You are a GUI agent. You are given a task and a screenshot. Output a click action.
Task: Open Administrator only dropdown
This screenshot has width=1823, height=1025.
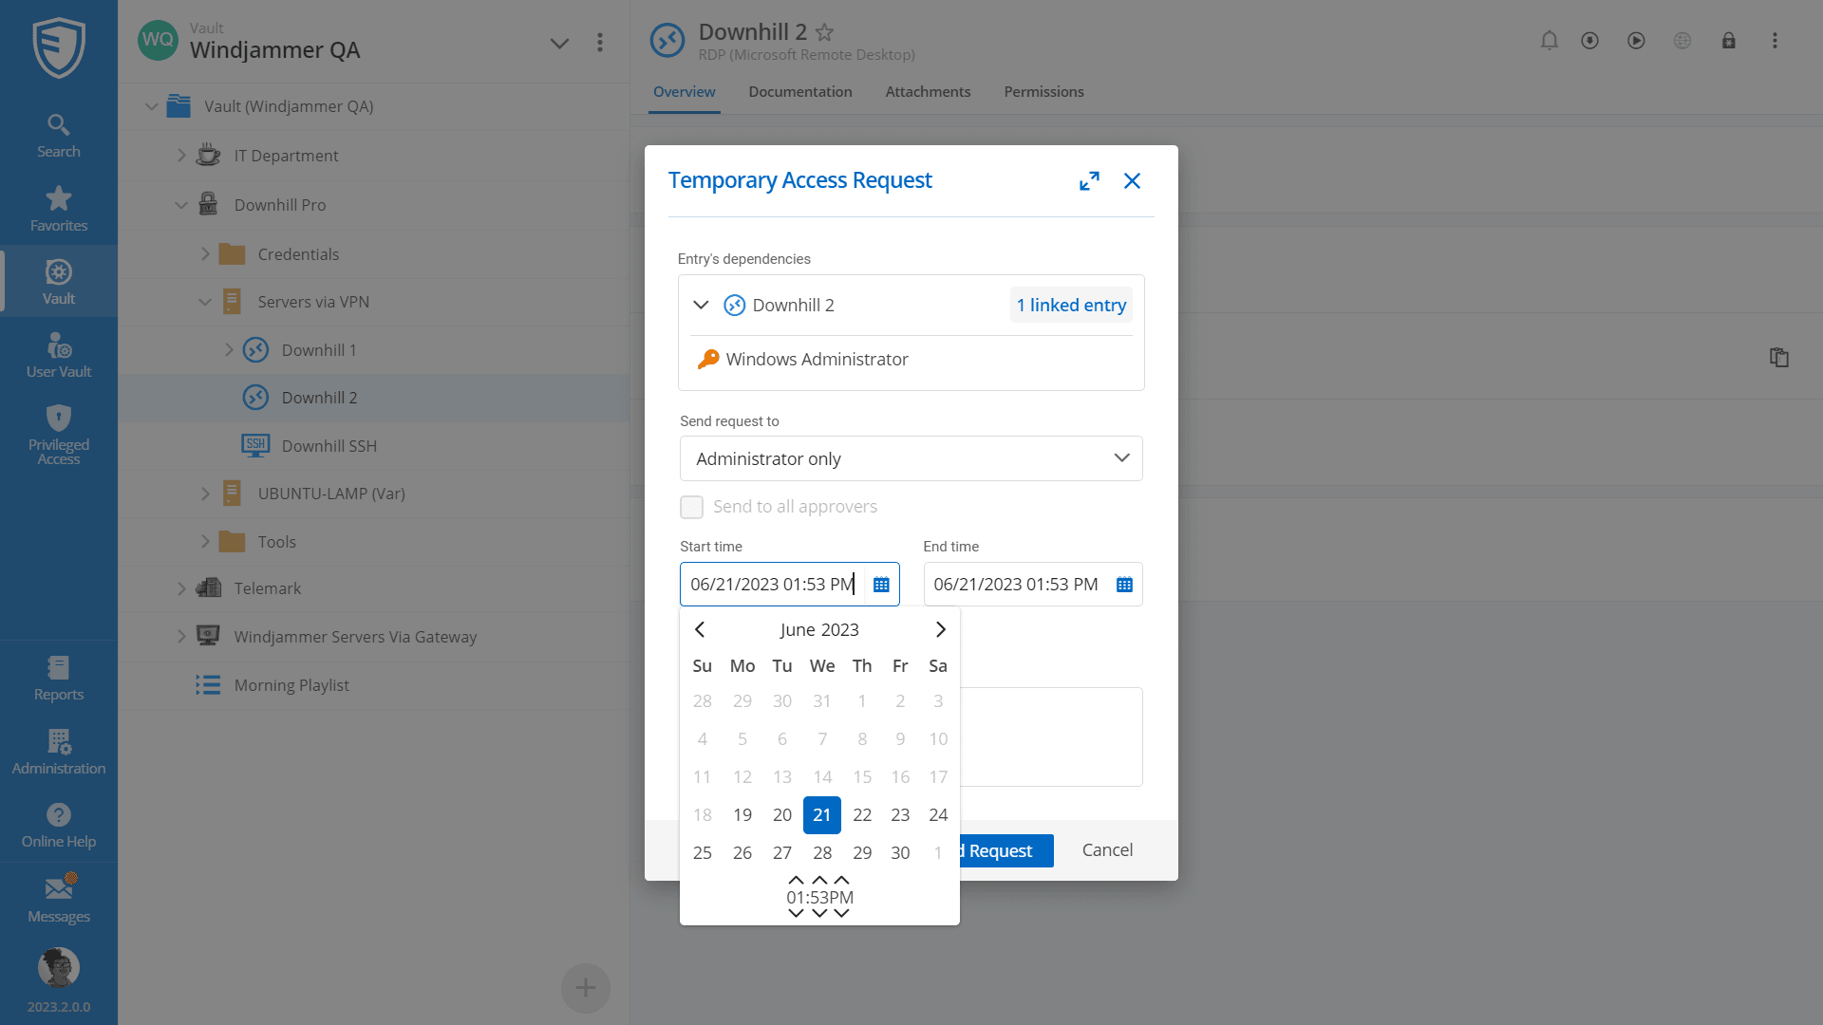(911, 458)
